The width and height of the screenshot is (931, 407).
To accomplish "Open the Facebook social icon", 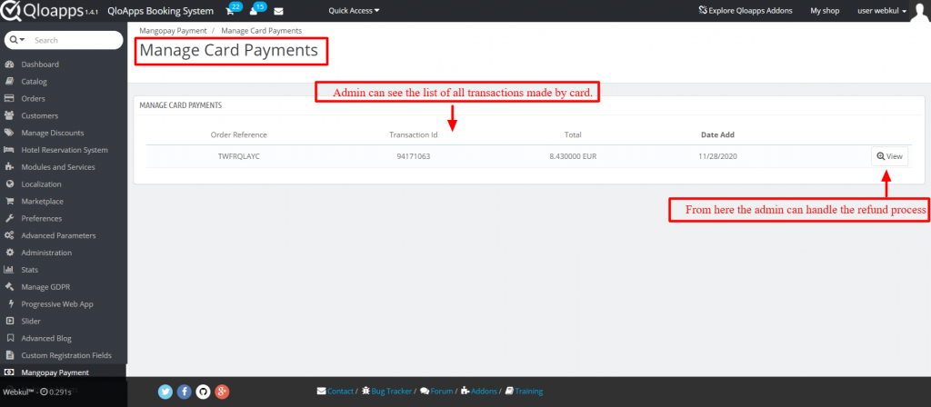I will point(184,392).
